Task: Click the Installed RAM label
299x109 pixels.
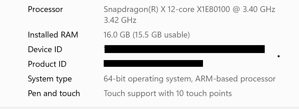Action: point(53,35)
